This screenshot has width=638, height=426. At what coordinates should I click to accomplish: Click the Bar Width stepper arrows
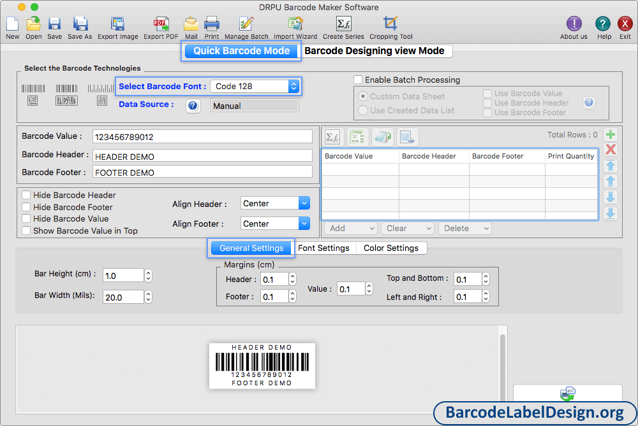(149, 297)
